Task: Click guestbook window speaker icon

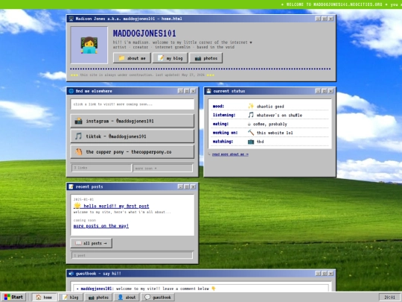Action: click(x=71, y=274)
